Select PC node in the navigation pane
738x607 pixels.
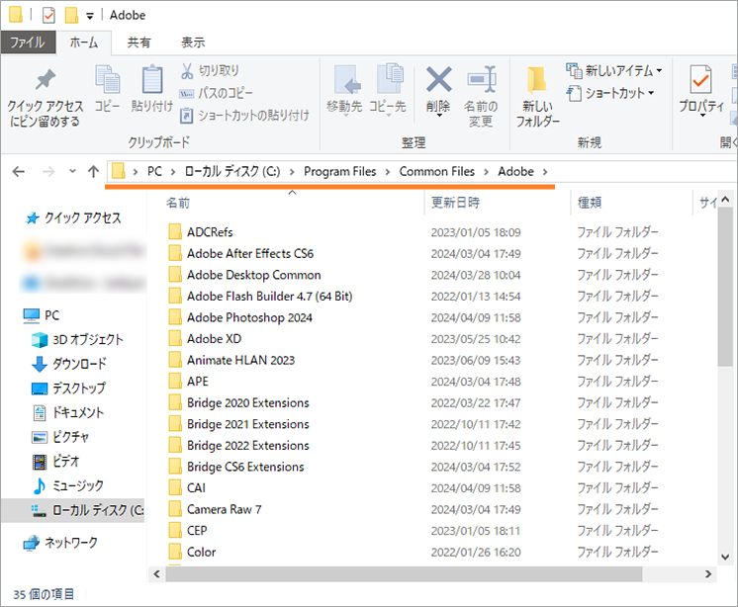click(42, 315)
